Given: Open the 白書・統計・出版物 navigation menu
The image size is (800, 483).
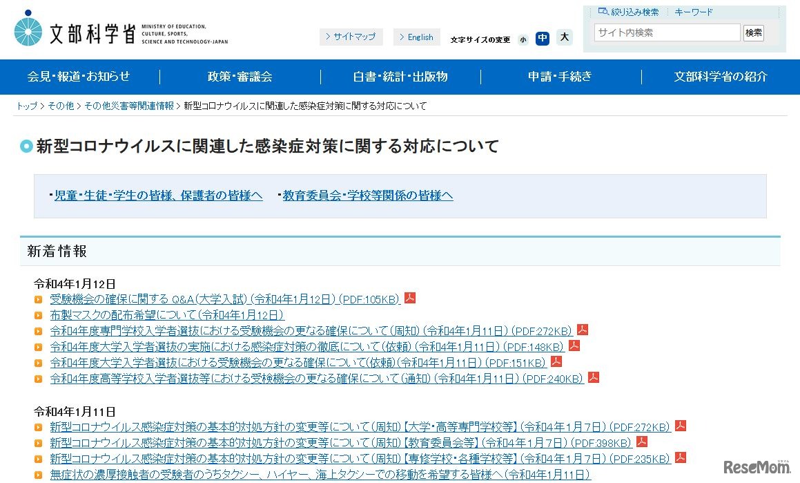Looking at the screenshot, I should click(400, 77).
